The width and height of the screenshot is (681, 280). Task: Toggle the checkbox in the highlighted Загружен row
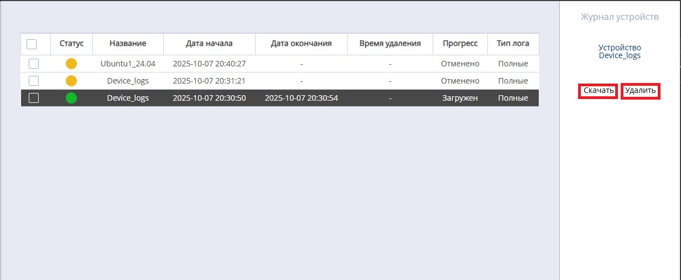tap(34, 98)
